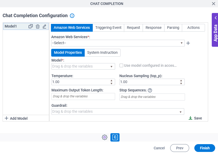This screenshot has width=218, height=154.
Task: Increase the Temperature value
Action: click(111, 81)
